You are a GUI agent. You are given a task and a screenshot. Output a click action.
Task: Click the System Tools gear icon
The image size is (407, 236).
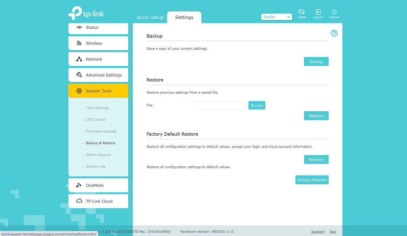click(x=79, y=91)
